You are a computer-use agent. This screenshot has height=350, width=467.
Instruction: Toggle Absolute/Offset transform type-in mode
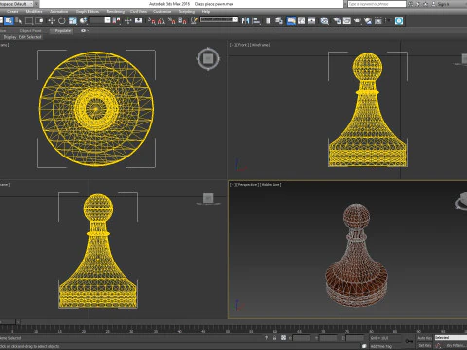tap(283, 338)
